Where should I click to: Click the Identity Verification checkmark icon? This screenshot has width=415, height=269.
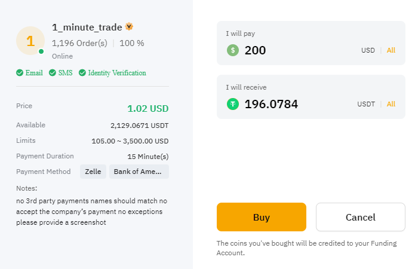click(82, 72)
